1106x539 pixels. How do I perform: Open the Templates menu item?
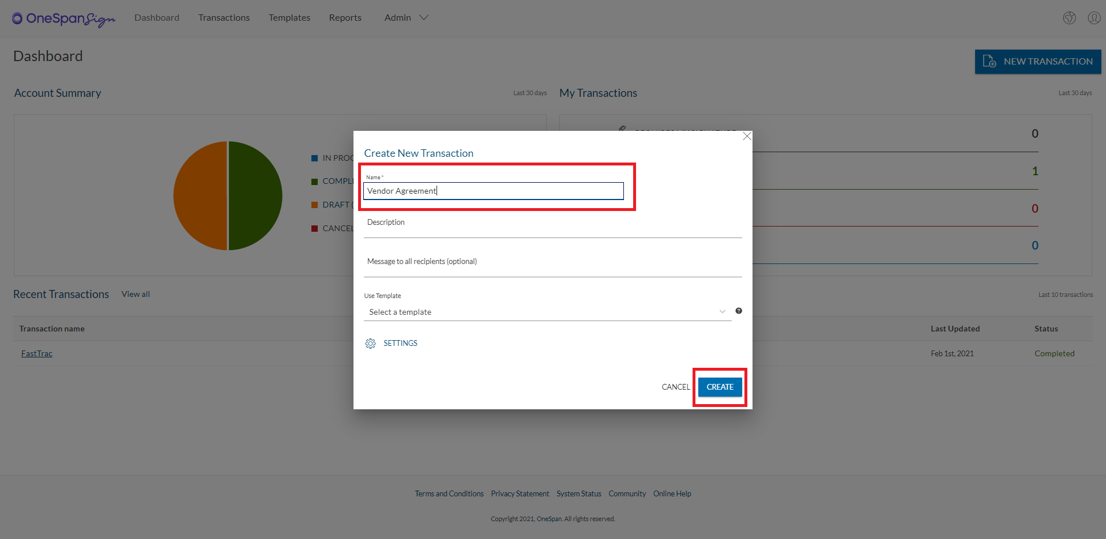(x=289, y=18)
